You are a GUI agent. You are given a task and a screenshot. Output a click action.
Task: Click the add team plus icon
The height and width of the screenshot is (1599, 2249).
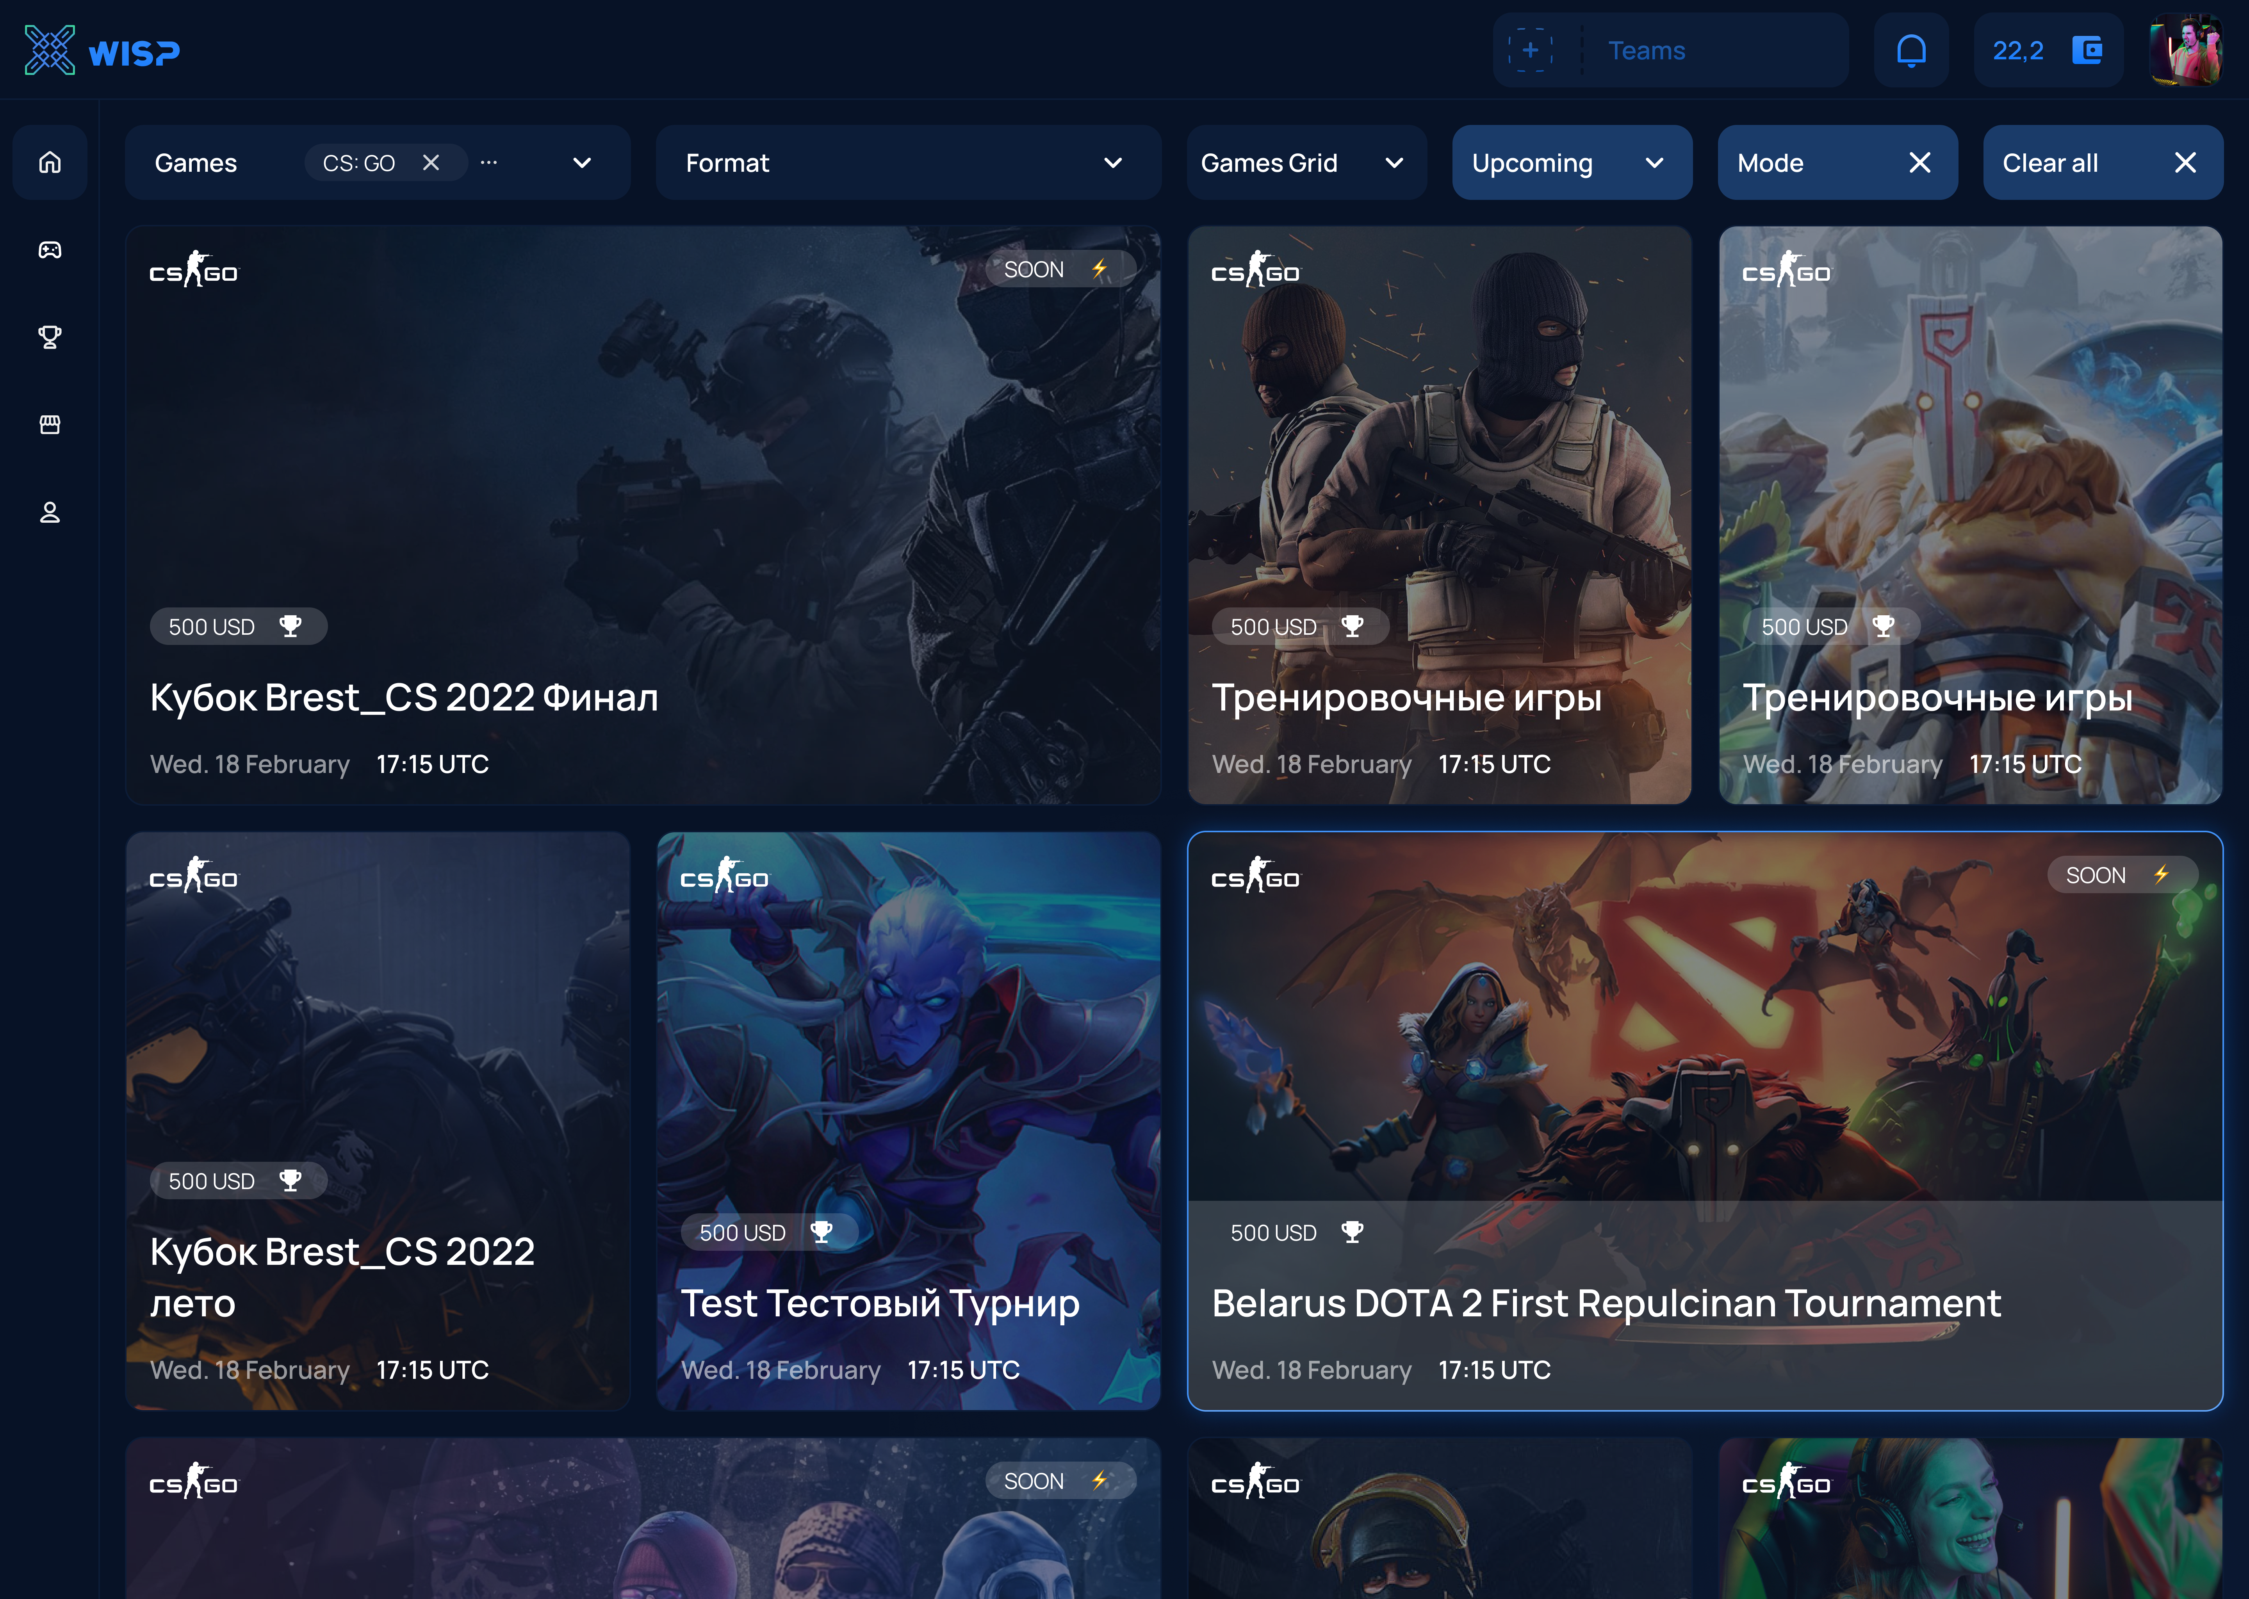(x=1530, y=50)
